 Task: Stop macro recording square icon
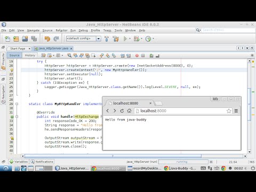[x=143, y=55]
